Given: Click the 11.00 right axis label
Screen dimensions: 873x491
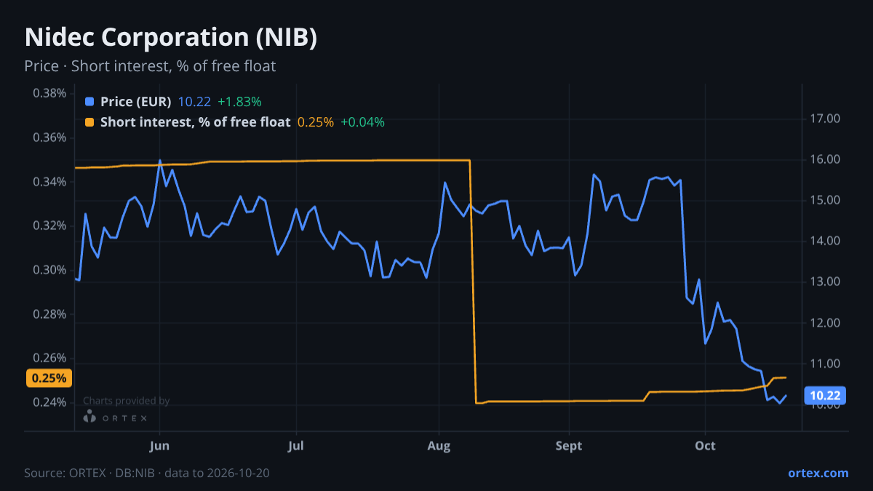Looking at the screenshot, I should [825, 364].
